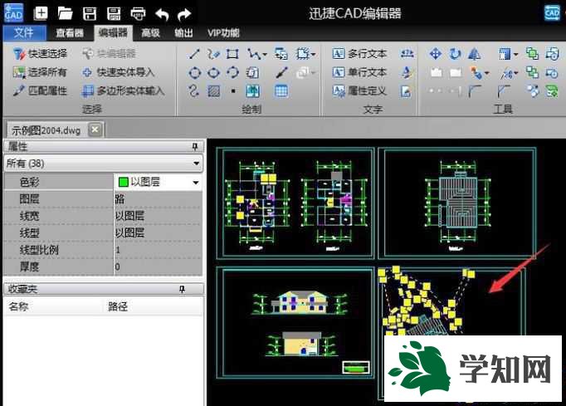This screenshot has height=406, width=566.
Task: Switch to the 查看器 tab
Action: point(70,33)
